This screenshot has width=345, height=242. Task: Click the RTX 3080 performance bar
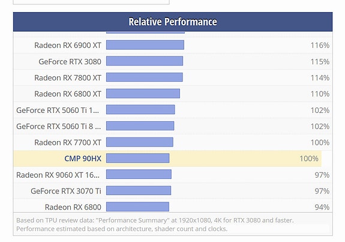tap(145, 61)
